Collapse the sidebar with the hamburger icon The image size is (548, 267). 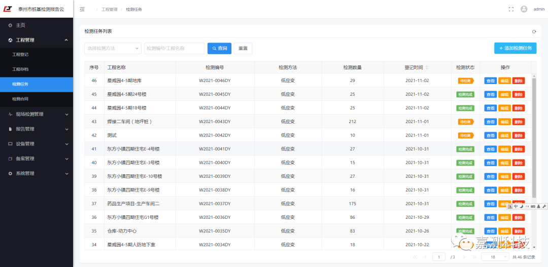(82, 10)
